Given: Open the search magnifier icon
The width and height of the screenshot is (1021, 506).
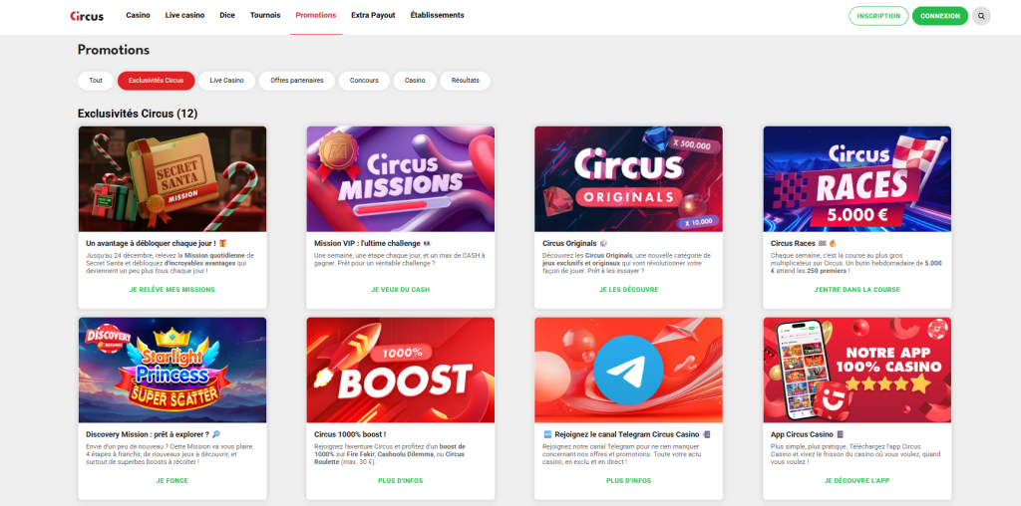Looking at the screenshot, I should click(x=981, y=16).
